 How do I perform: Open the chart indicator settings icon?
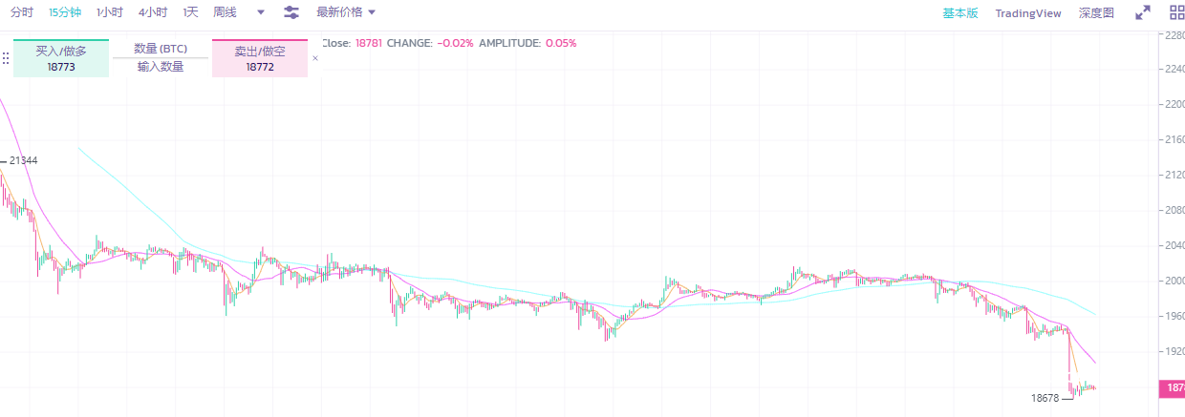coord(291,12)
